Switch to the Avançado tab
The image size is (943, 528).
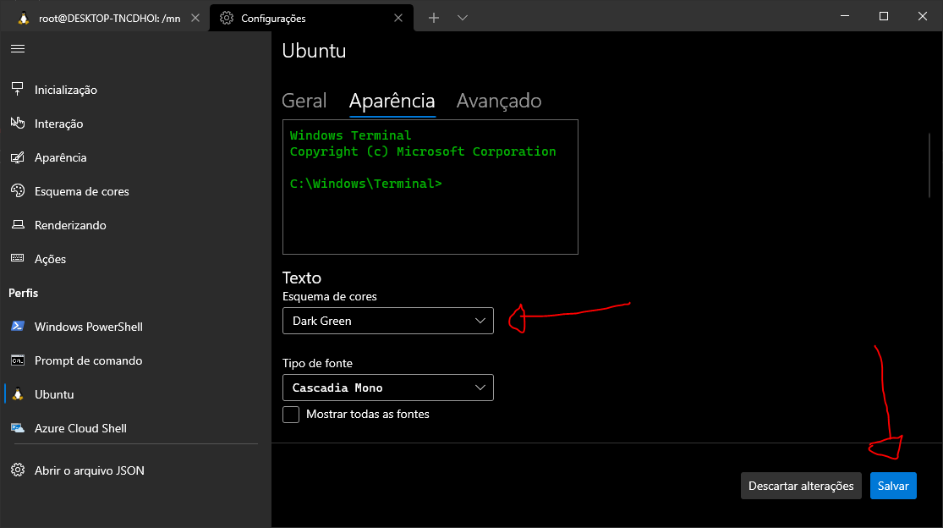(499, 101)
